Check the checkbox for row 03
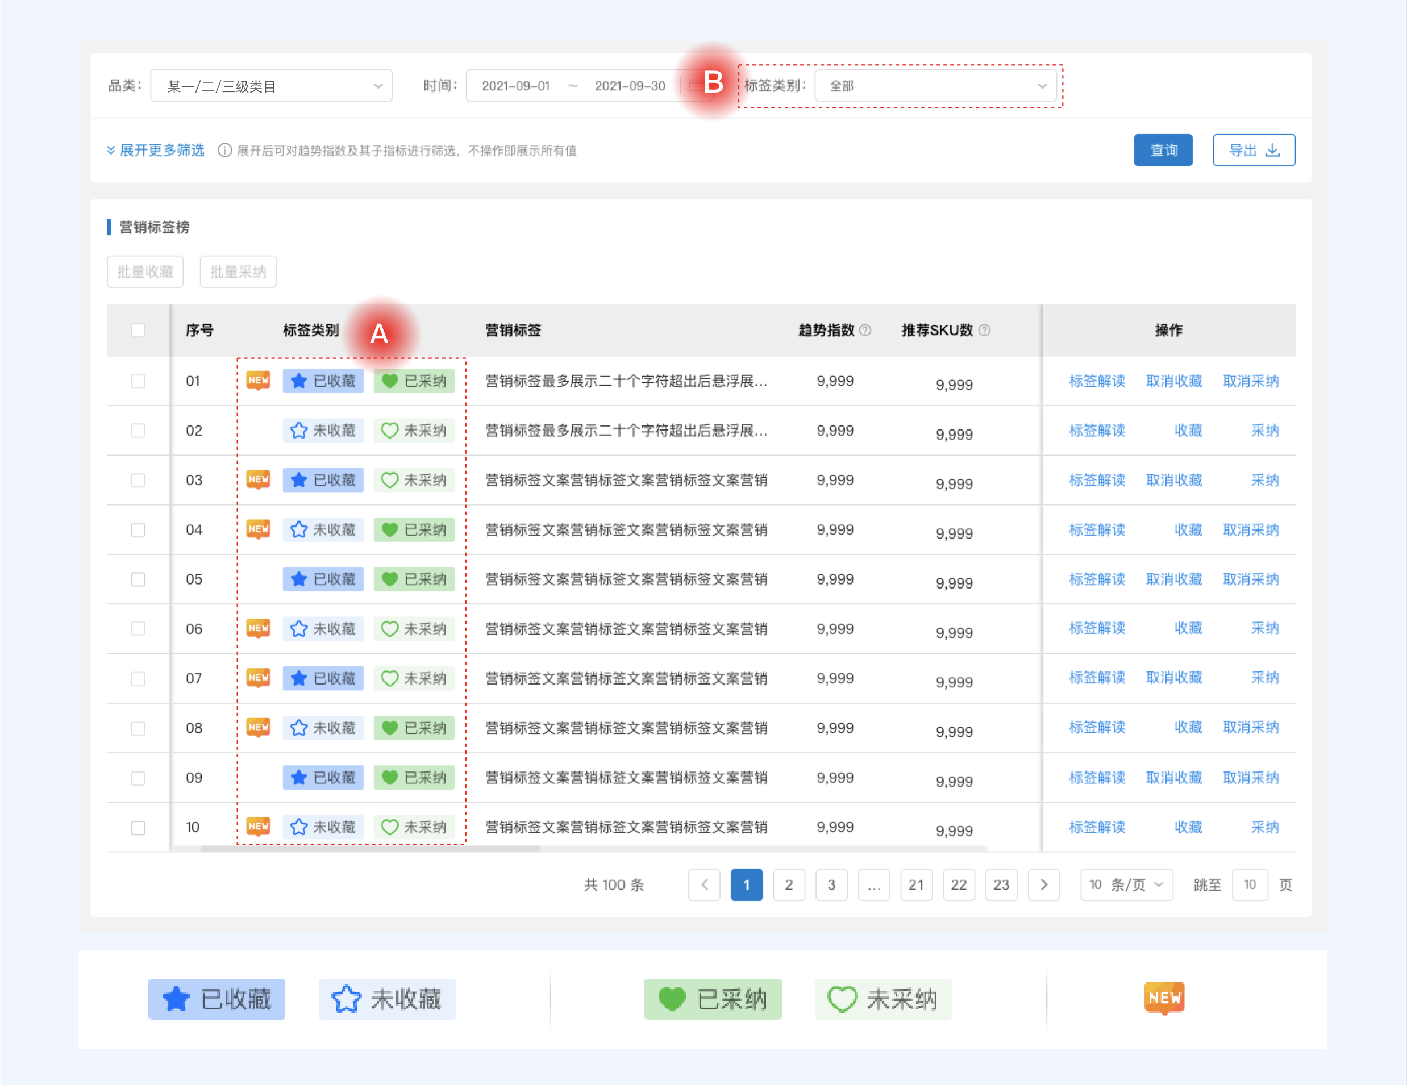Image resolution: width=1407 pixels, height=1085 pixels. pos(138,479)
